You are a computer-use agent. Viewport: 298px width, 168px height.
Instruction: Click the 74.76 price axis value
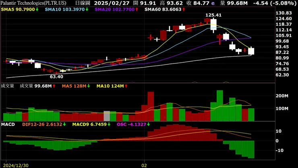pyautogui.click(x=282, y=64)
